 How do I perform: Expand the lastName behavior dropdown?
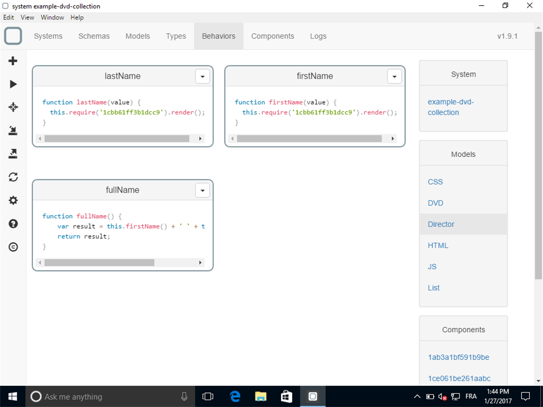tap(203, 76)
